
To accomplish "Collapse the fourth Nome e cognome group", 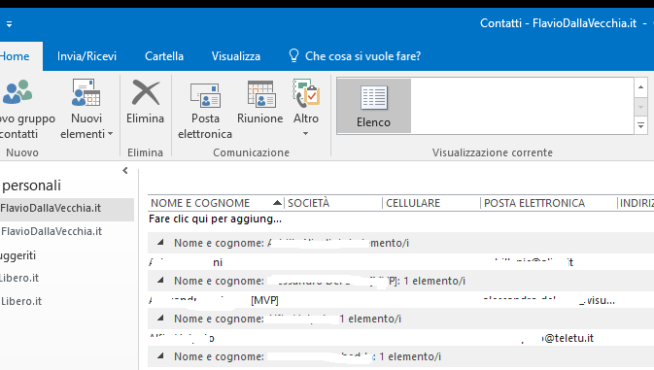I will pos(160,355).
